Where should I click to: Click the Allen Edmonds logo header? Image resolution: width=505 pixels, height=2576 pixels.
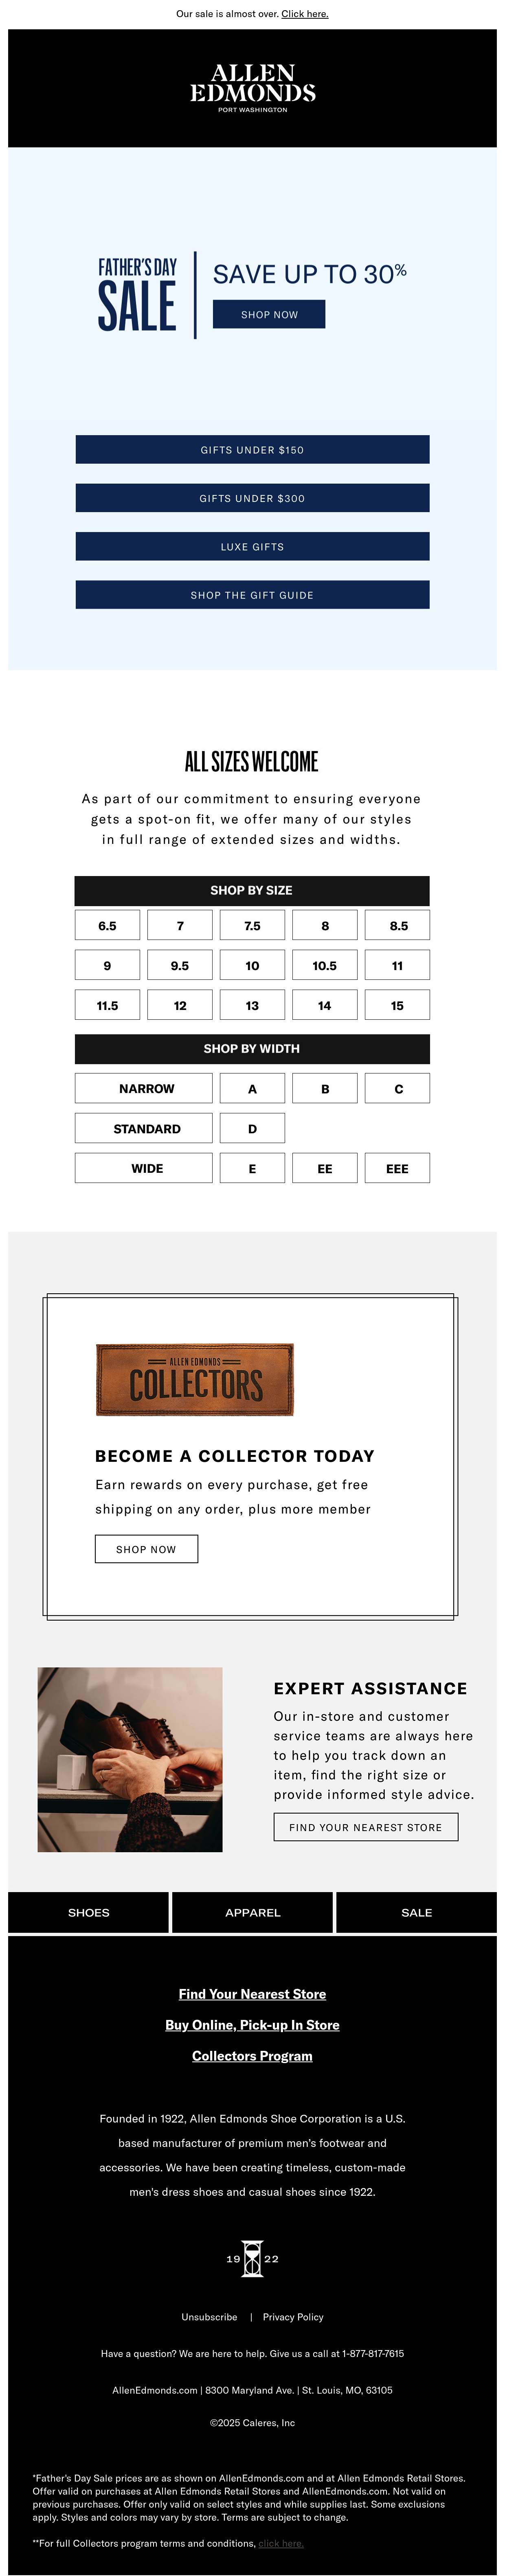click(252, 88)
